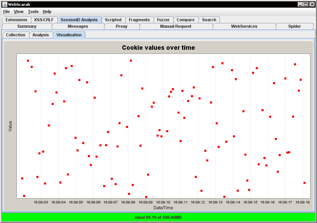Screen dimensions: 317x223
Task: Open the Analysis sub-tab
Action: 41,35
